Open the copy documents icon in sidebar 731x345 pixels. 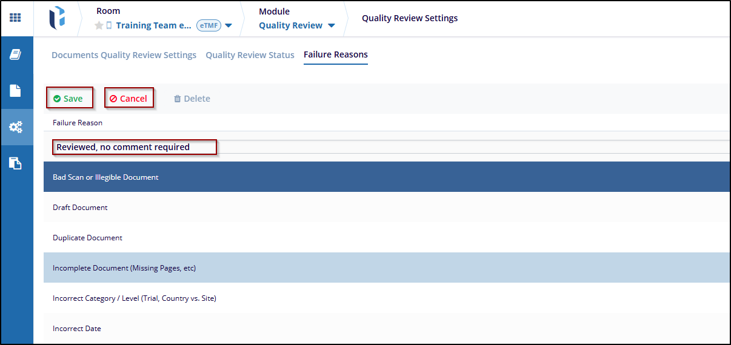[x=16, y=163]
